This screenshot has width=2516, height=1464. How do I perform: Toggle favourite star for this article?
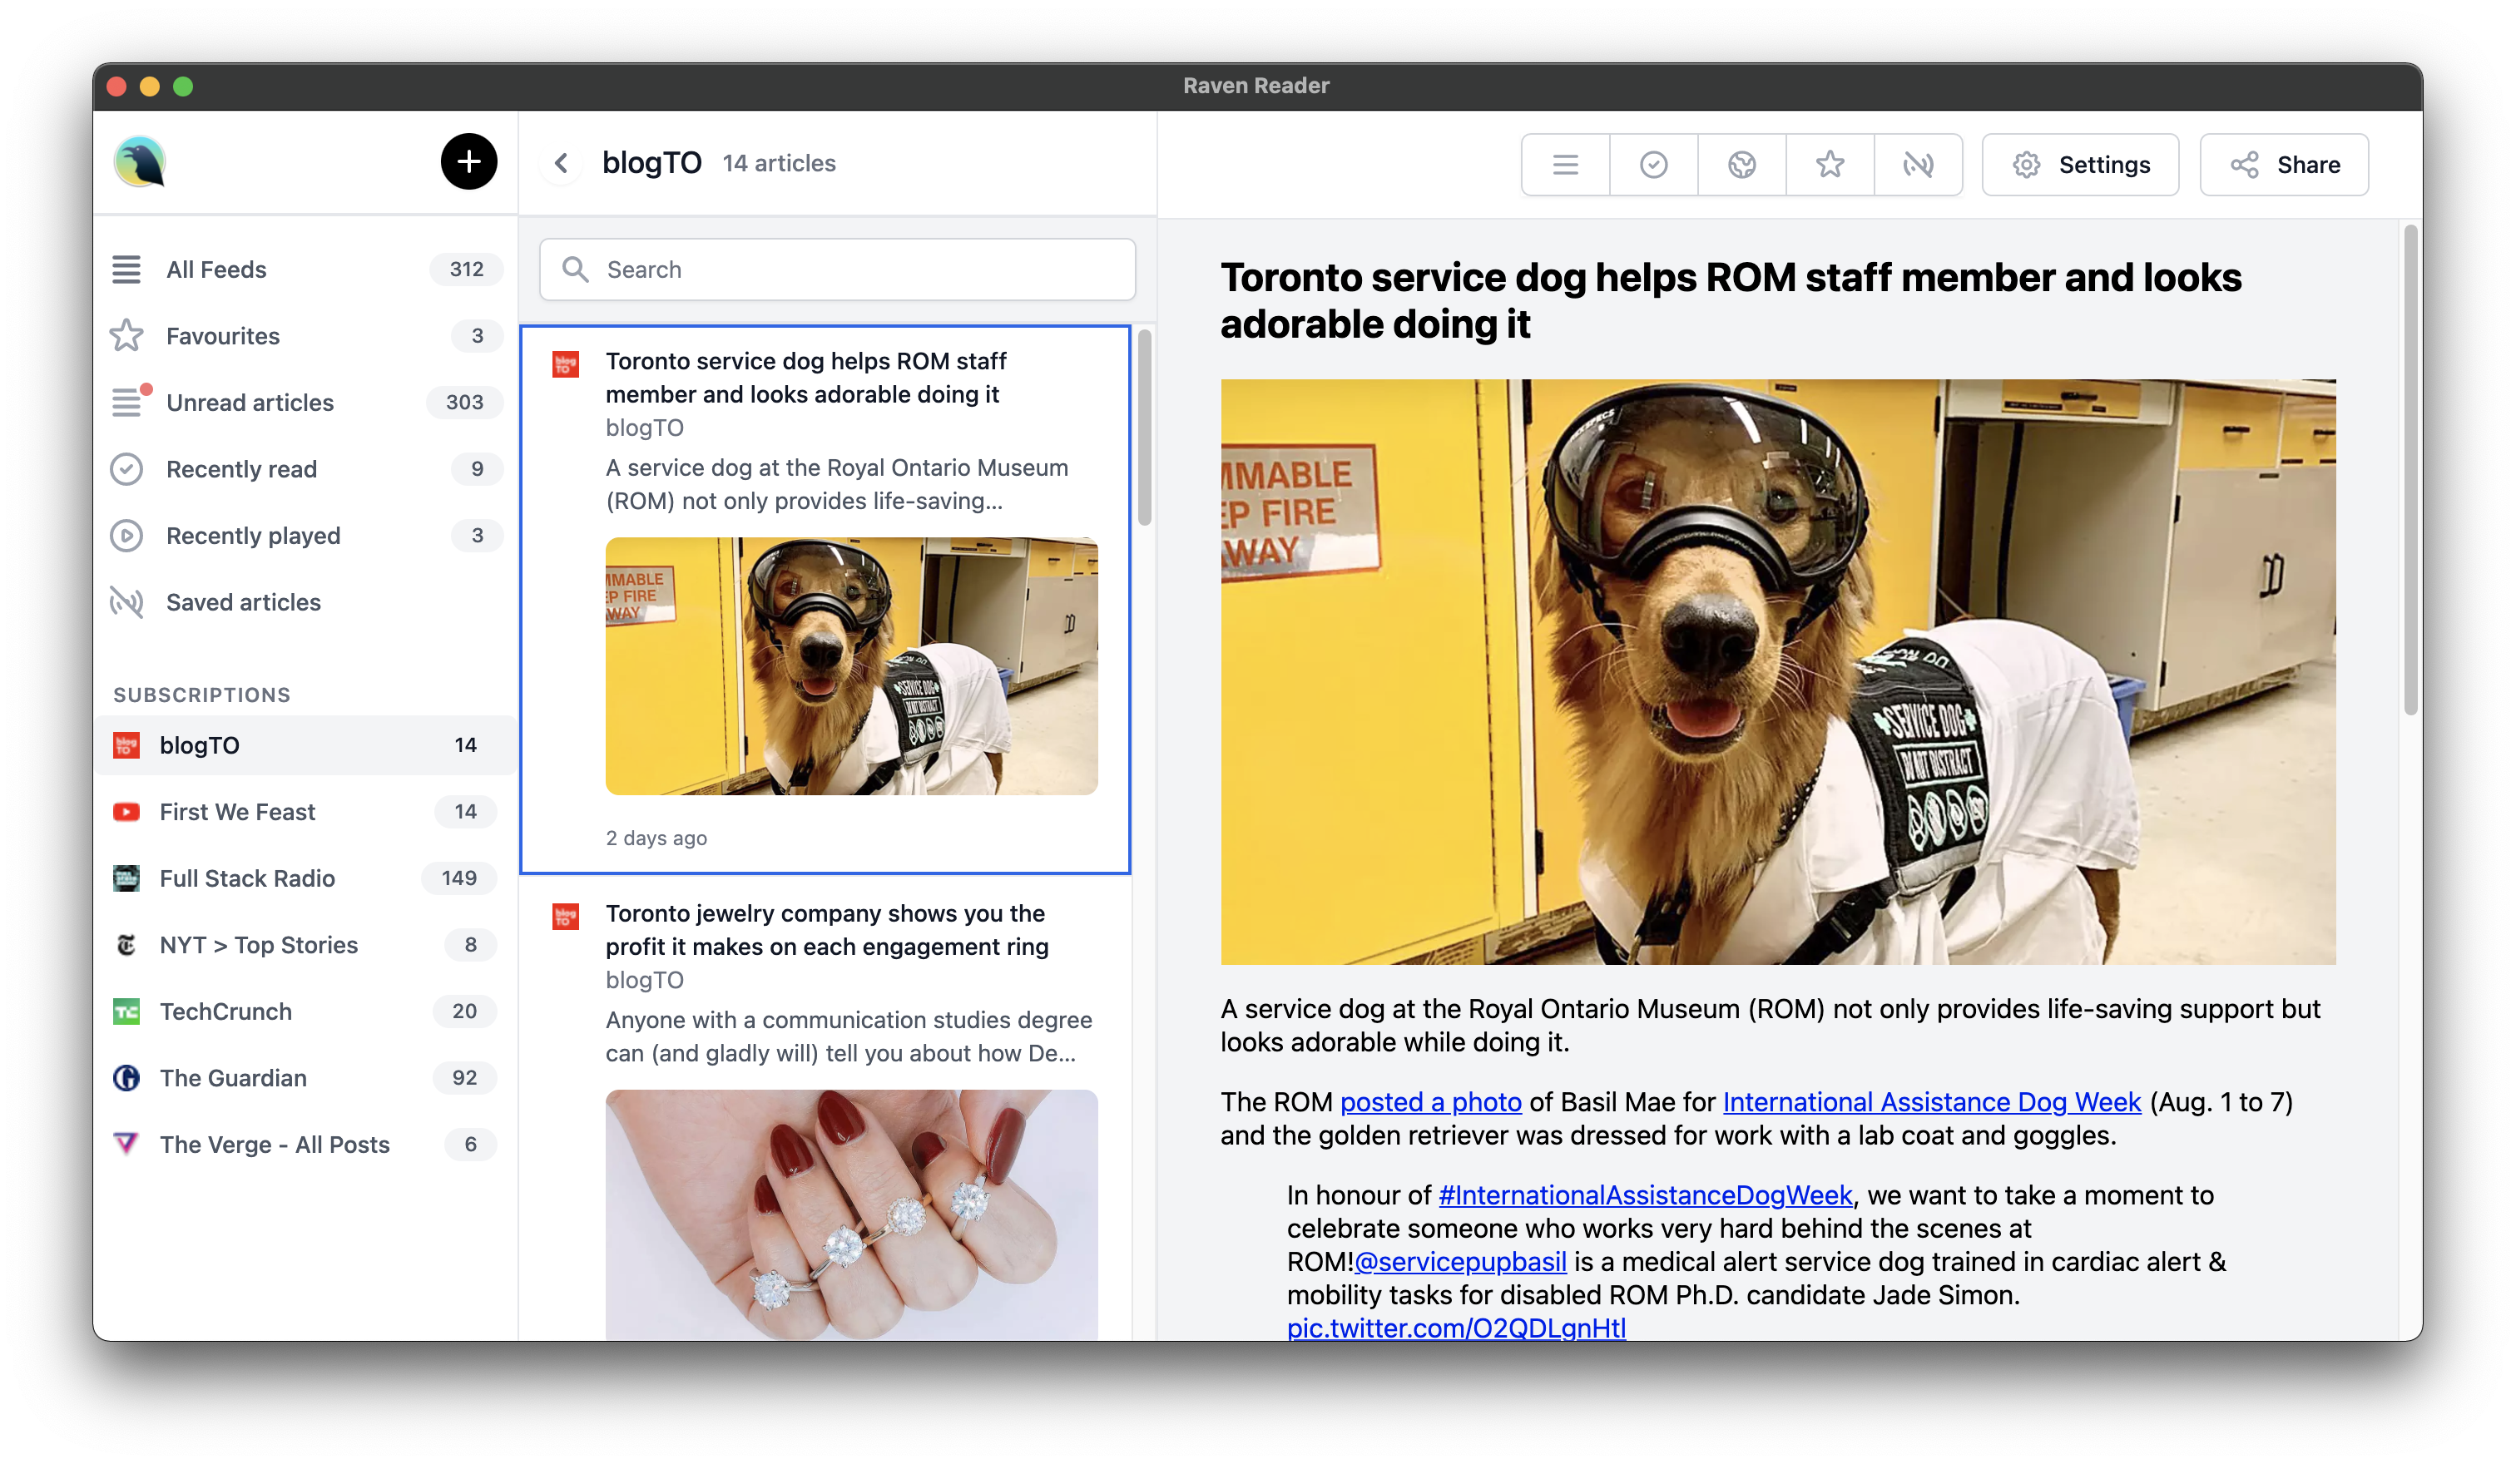1829,165
